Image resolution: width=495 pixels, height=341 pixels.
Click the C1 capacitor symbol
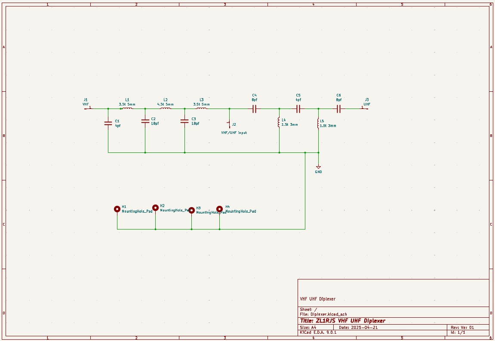(108, 124)
